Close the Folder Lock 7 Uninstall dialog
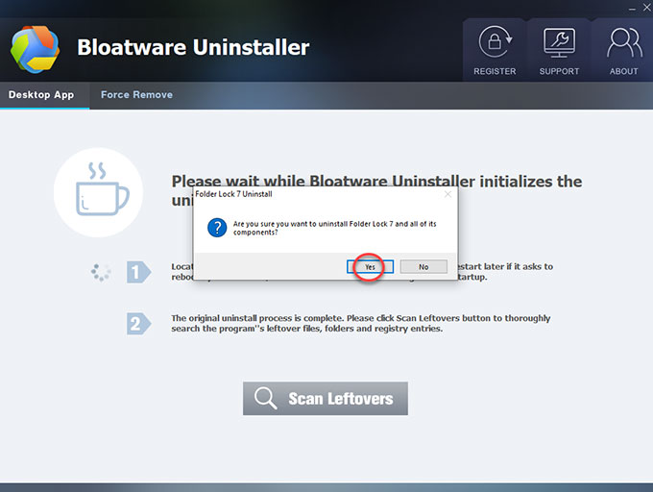The height and width of the screenshot is (492, 653). click(x=447, y=194)
